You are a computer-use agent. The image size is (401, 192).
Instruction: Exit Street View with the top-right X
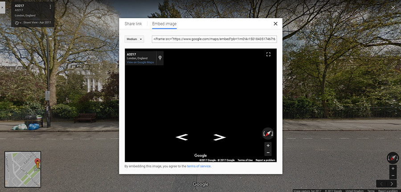tap(393, 8)
